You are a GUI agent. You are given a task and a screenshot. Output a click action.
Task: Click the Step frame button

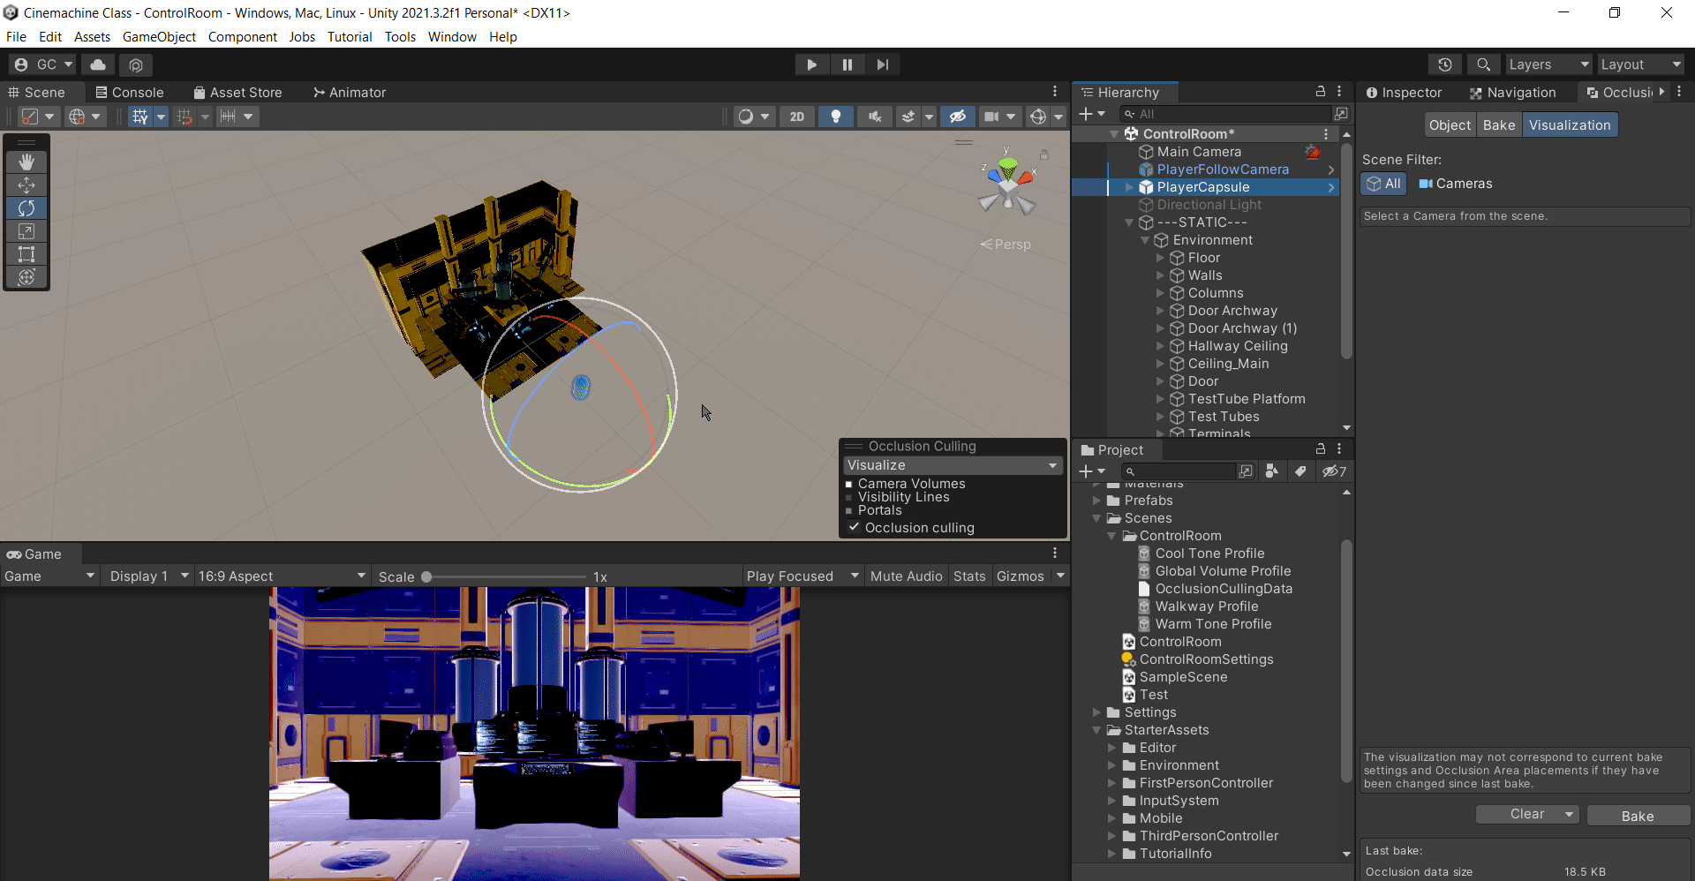[882, 64]
